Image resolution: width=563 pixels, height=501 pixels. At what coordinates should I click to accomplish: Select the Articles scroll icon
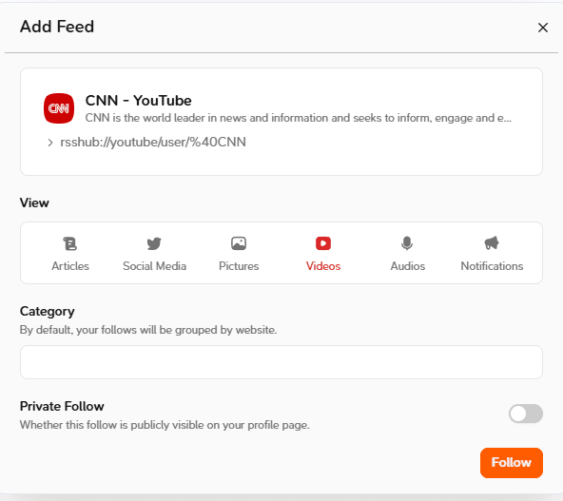pos(70,243)
